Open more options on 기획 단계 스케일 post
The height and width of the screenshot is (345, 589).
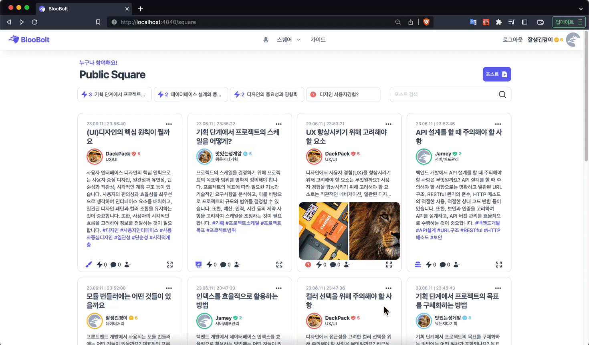click(279, 124)
